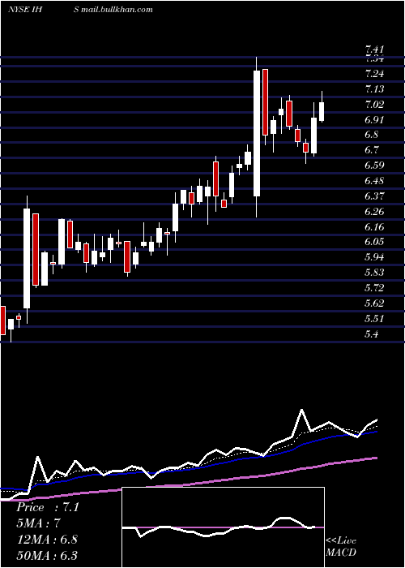405x568 pixels.
Task: Select the 6.05 price axis label
Action: pos(374,242)
